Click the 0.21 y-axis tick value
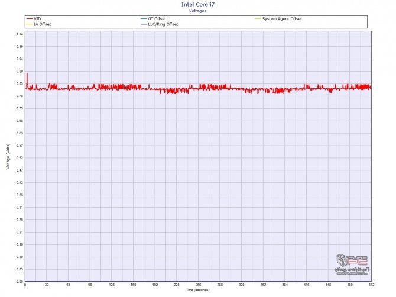 pyautogui.click(x=20, y=233)
